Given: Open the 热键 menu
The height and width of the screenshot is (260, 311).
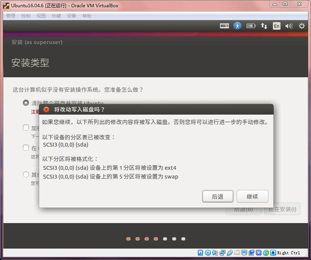Looking at the screenshot, I should 56,16.
